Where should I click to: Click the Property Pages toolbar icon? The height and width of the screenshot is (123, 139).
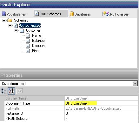click(20, 91)
